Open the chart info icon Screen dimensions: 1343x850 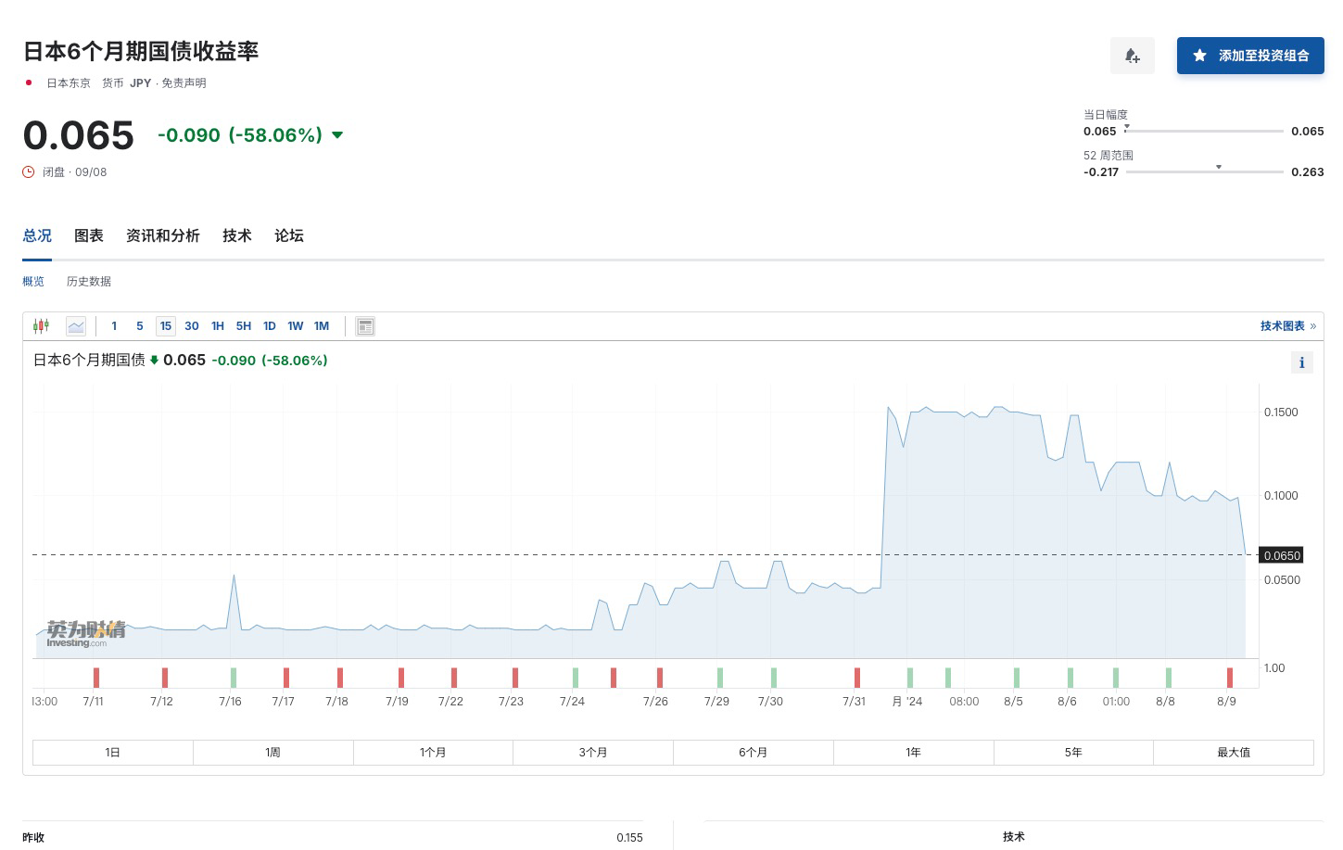1301,362
